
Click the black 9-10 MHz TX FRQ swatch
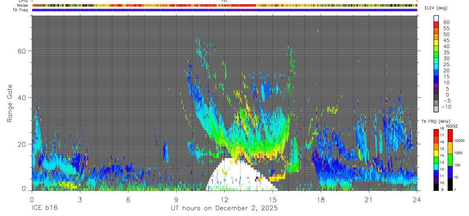click(436, 187)
